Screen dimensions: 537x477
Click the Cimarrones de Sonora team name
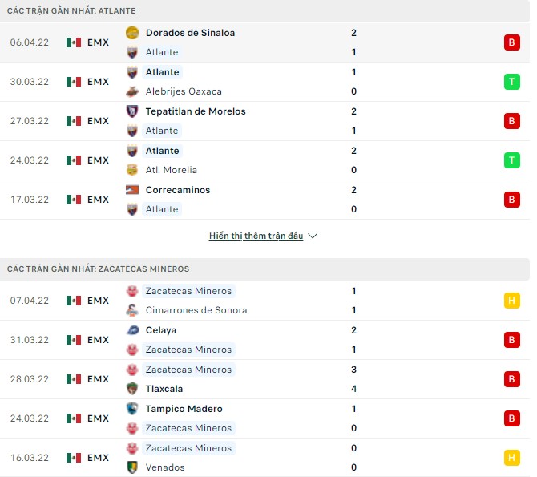pyautogui.click(x=196, y=310)
